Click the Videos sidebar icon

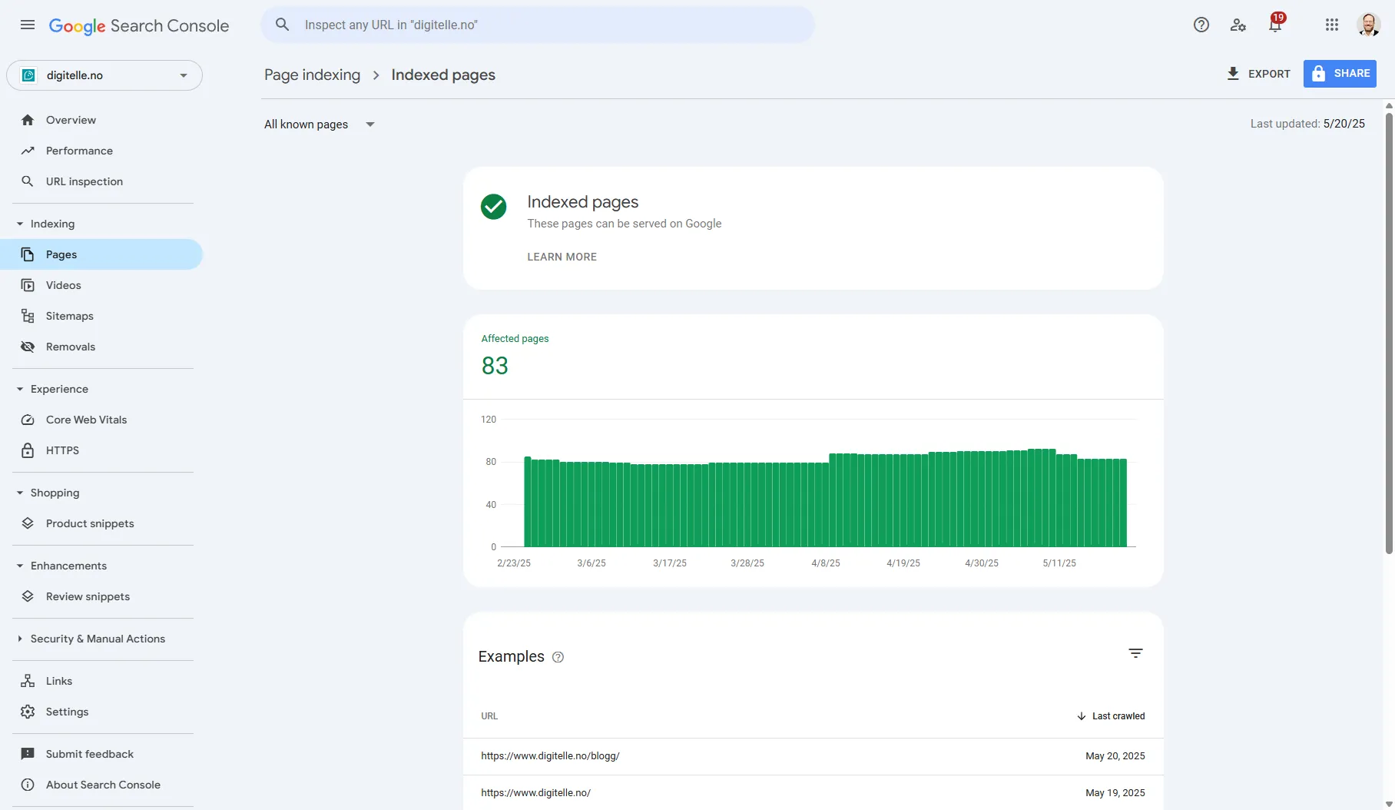pos(28,285)
